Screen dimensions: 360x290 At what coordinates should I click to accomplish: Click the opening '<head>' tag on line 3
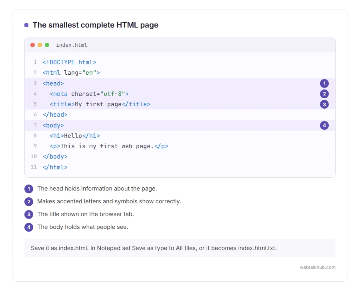pyautogui.click(x=53, y=83)
